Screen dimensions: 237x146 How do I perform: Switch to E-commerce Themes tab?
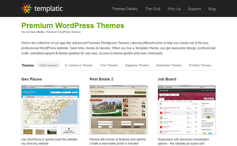(x=79, y=65)
